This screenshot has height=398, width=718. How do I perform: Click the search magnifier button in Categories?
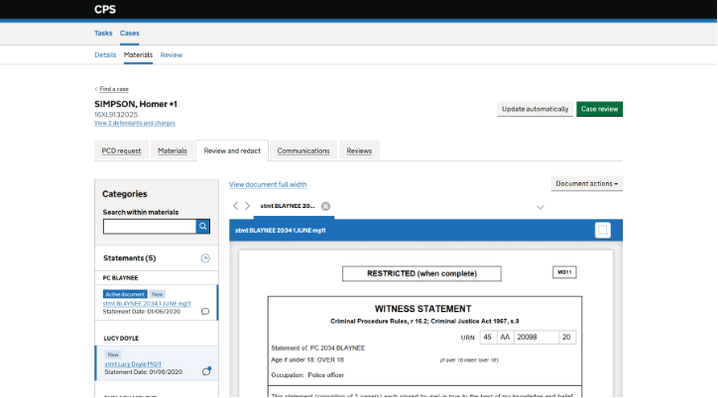(x=203, y=226)
